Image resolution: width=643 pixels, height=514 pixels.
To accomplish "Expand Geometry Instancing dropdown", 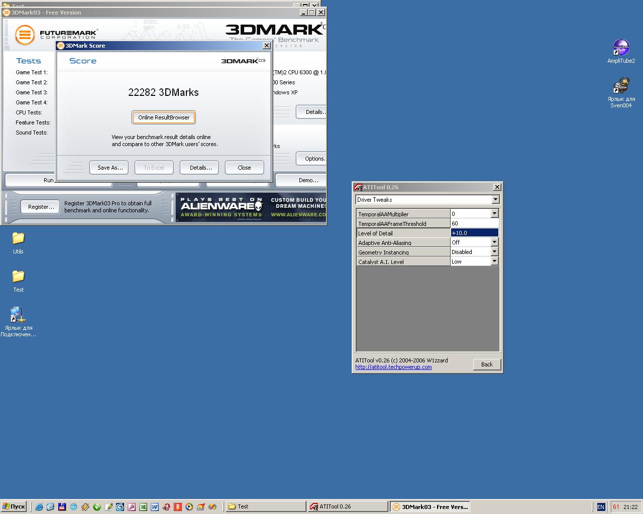I will point(494,252).
